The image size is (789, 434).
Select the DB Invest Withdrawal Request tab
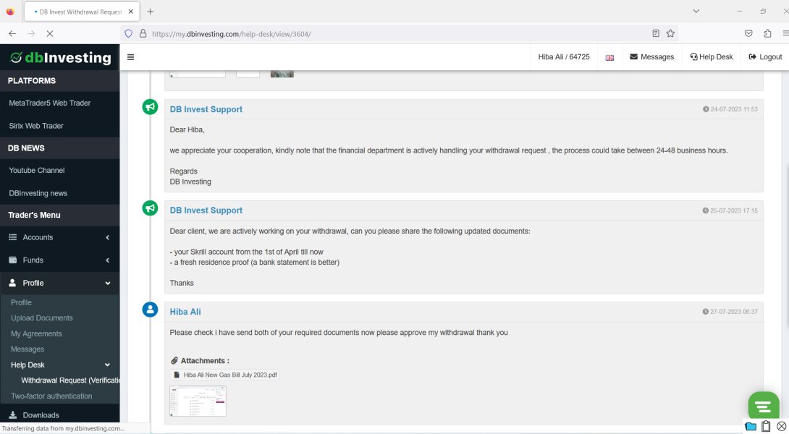click(x=82, y=12)
